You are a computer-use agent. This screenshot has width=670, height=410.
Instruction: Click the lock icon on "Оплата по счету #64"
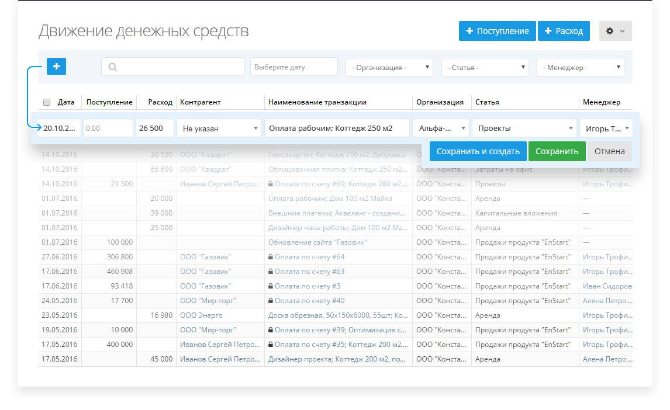click(x=271, y=256)
